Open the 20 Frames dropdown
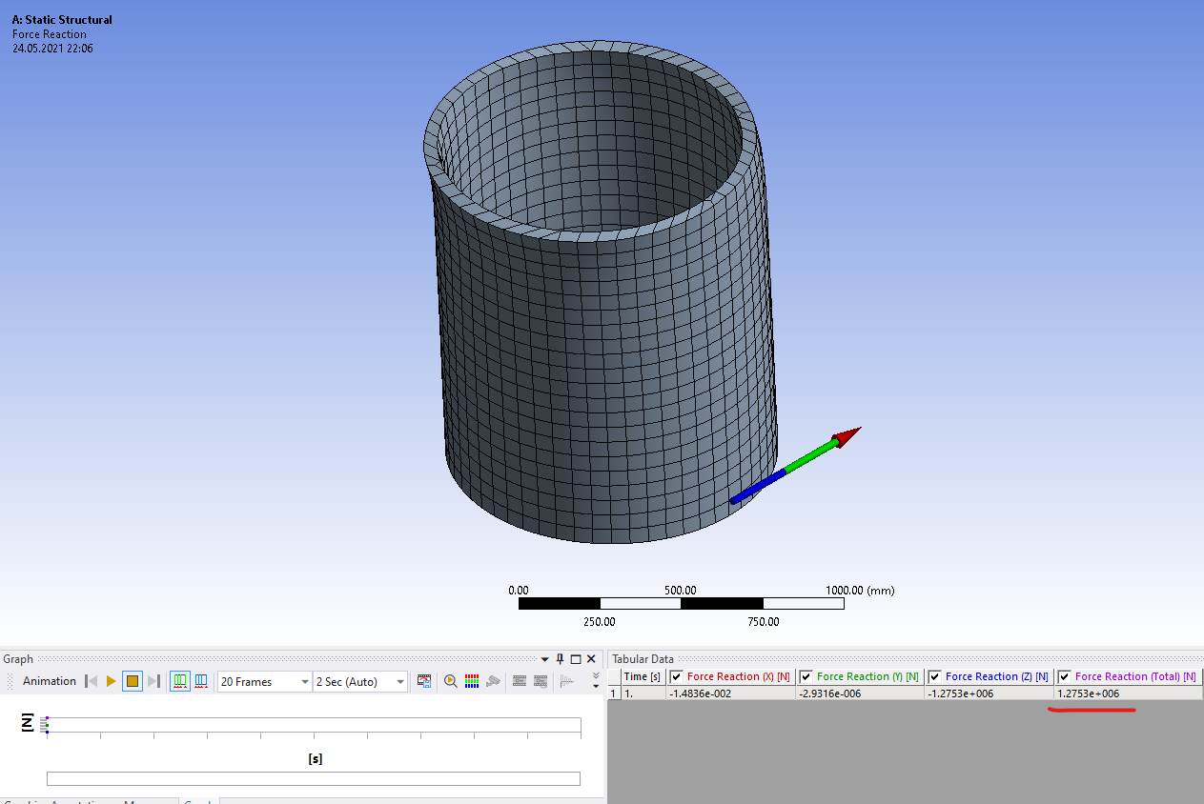Screen dimensions: 1204x804 pyautogui.click(x=305, y=681)
